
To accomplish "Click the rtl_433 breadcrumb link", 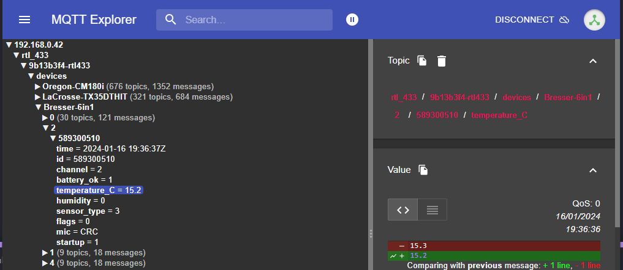I will tap(404, 97).
